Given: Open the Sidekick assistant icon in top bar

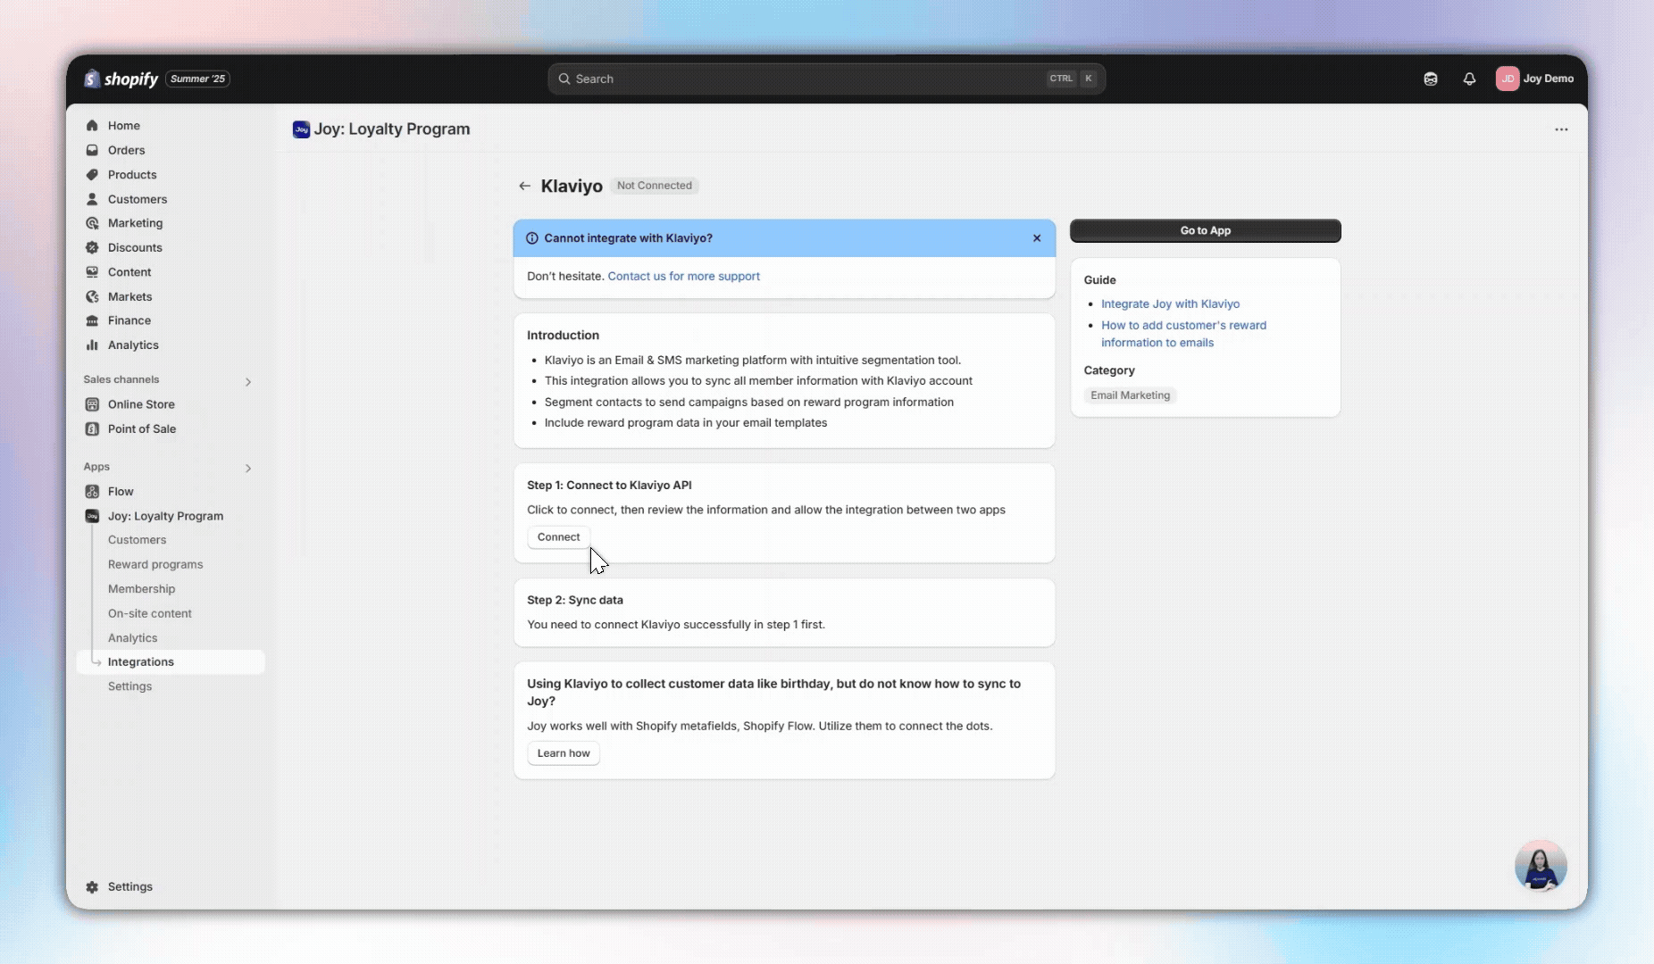Looking at the screenshot, I should 1431,79.
